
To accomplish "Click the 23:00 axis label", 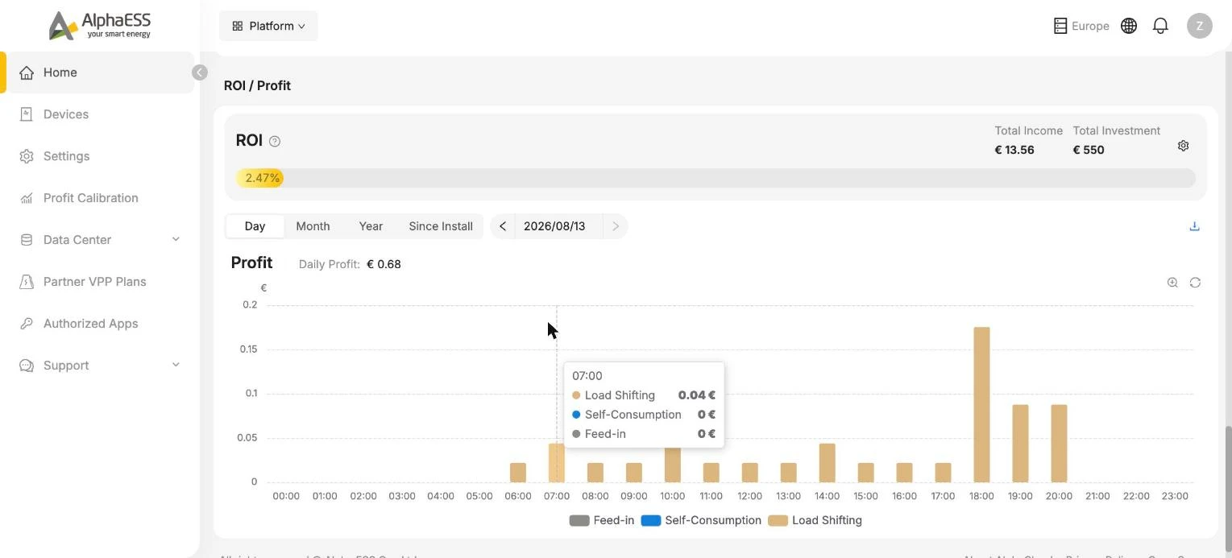I will (x=1175, y=496).
